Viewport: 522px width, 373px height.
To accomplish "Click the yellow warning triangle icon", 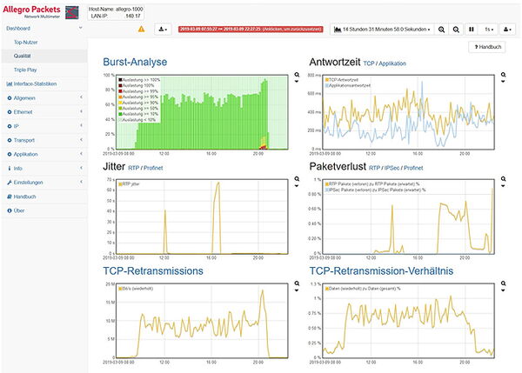I will coord(142,29).
